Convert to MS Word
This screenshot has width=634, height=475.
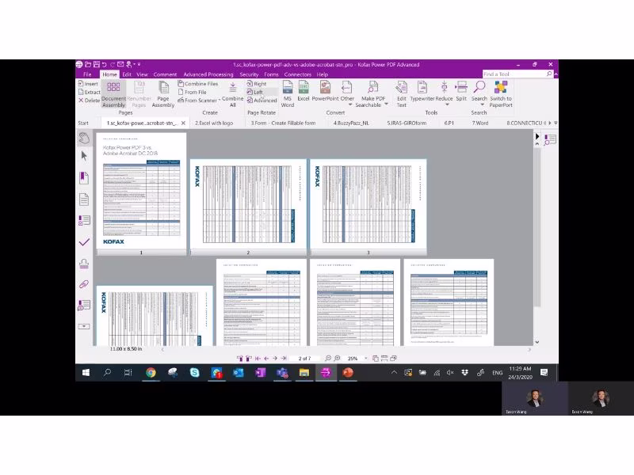click(x=288, y=94)
